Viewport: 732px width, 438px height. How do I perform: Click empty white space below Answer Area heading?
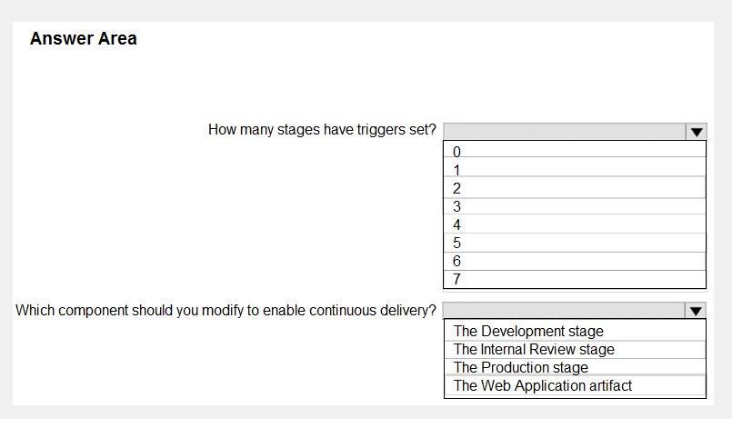[234, 84]
